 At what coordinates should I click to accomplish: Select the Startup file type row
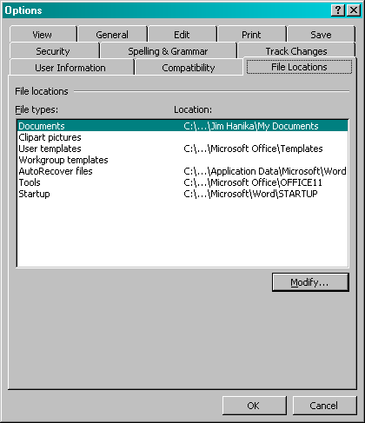182,194
